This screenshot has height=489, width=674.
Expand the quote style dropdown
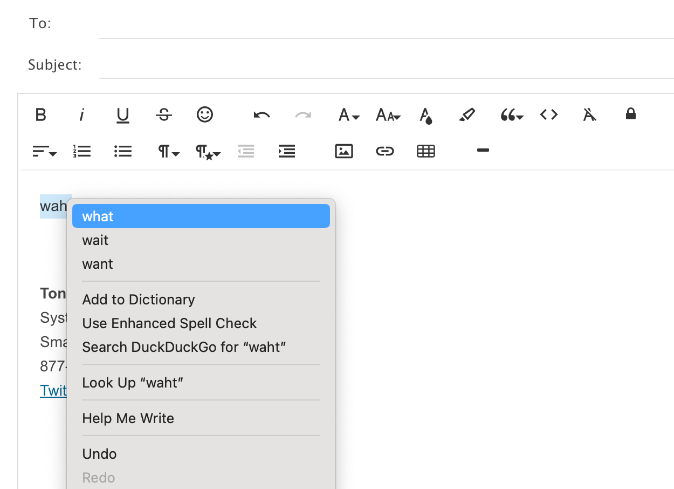511,114
